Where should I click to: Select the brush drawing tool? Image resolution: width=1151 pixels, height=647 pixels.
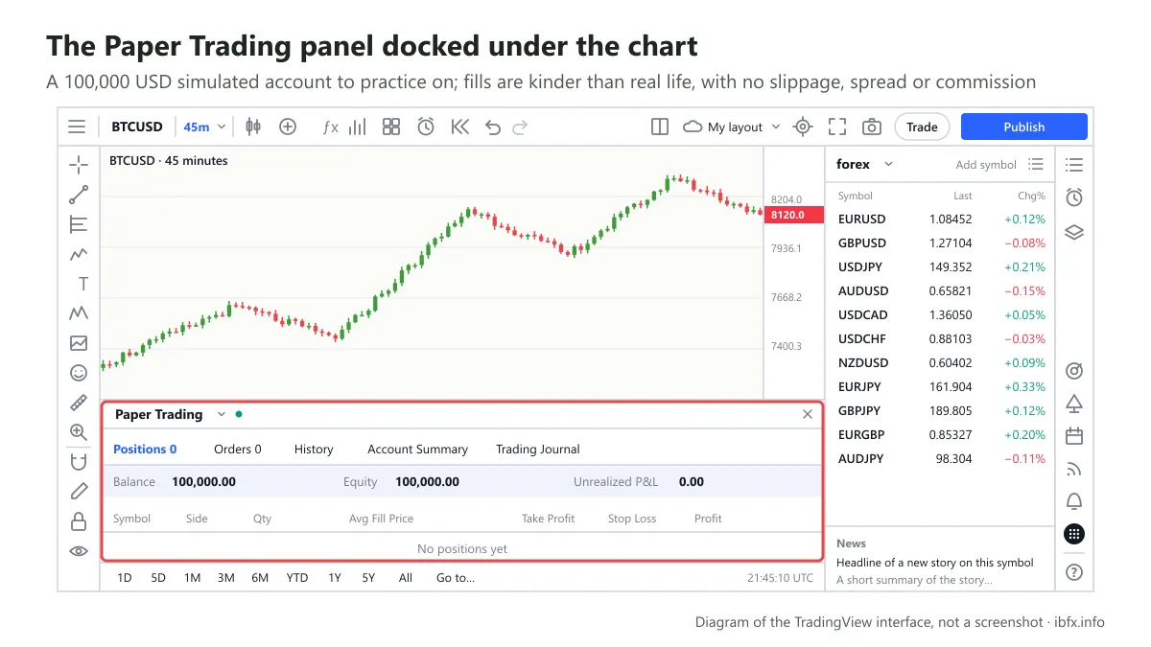[x=79, y=254]
